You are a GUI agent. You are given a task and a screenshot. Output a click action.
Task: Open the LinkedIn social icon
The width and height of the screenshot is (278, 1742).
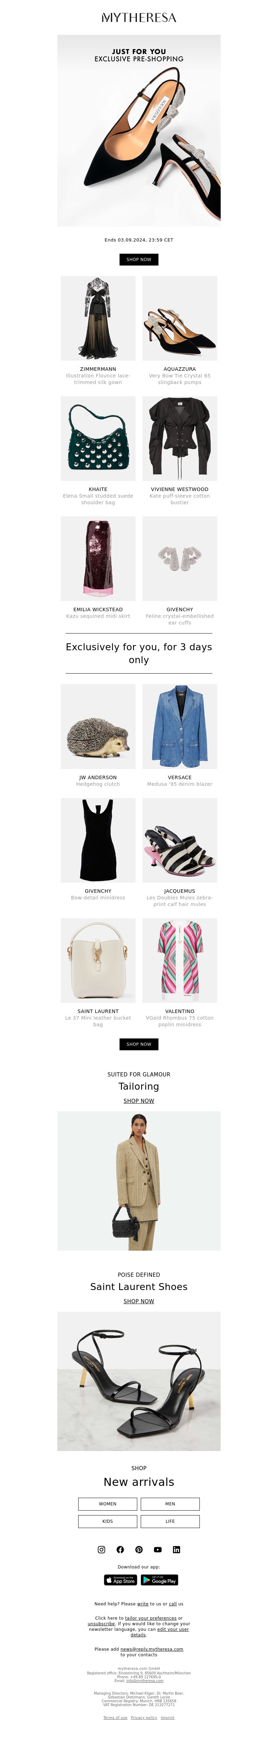[176, 1549]
